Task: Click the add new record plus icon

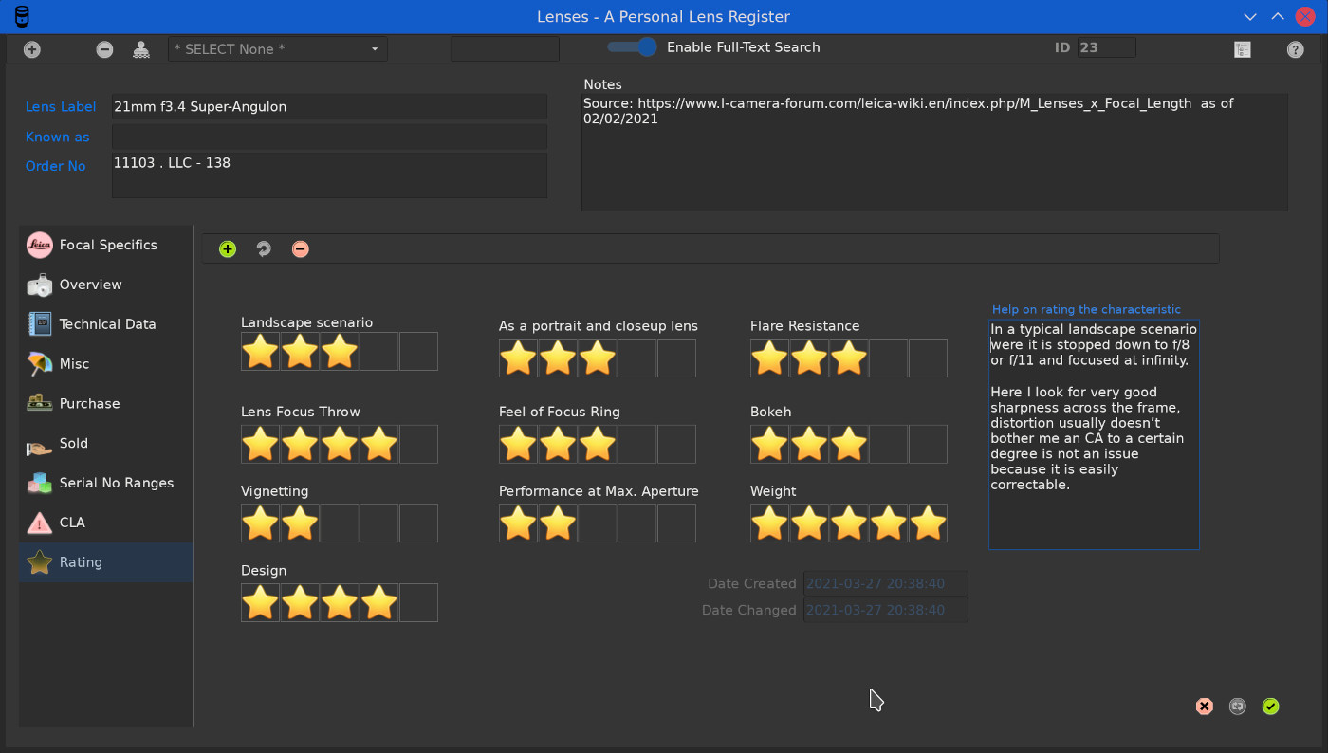Action: (32, 49)
